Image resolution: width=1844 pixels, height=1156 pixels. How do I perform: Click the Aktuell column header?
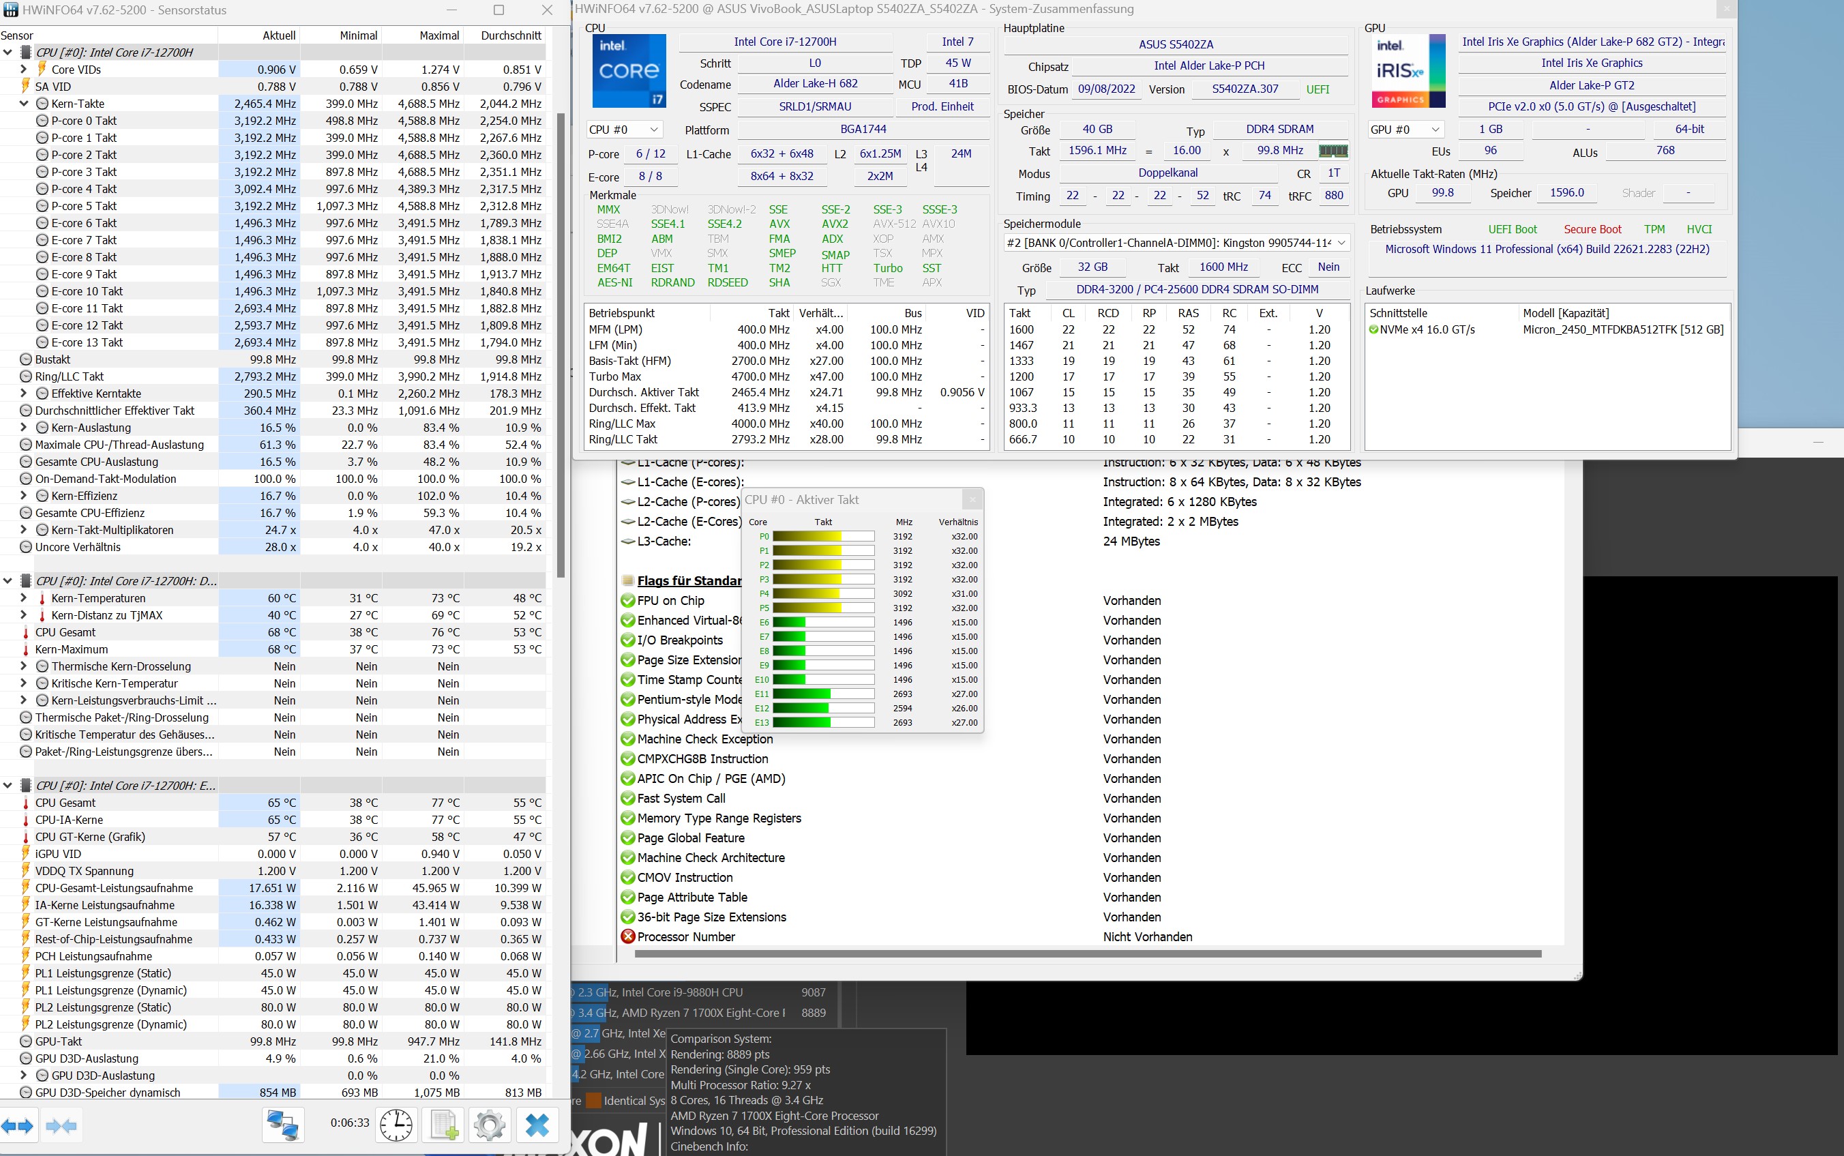click(259, 35)
